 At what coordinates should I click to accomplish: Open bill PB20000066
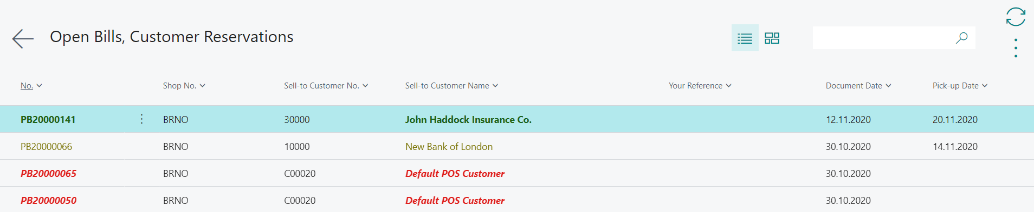(46, 147)
